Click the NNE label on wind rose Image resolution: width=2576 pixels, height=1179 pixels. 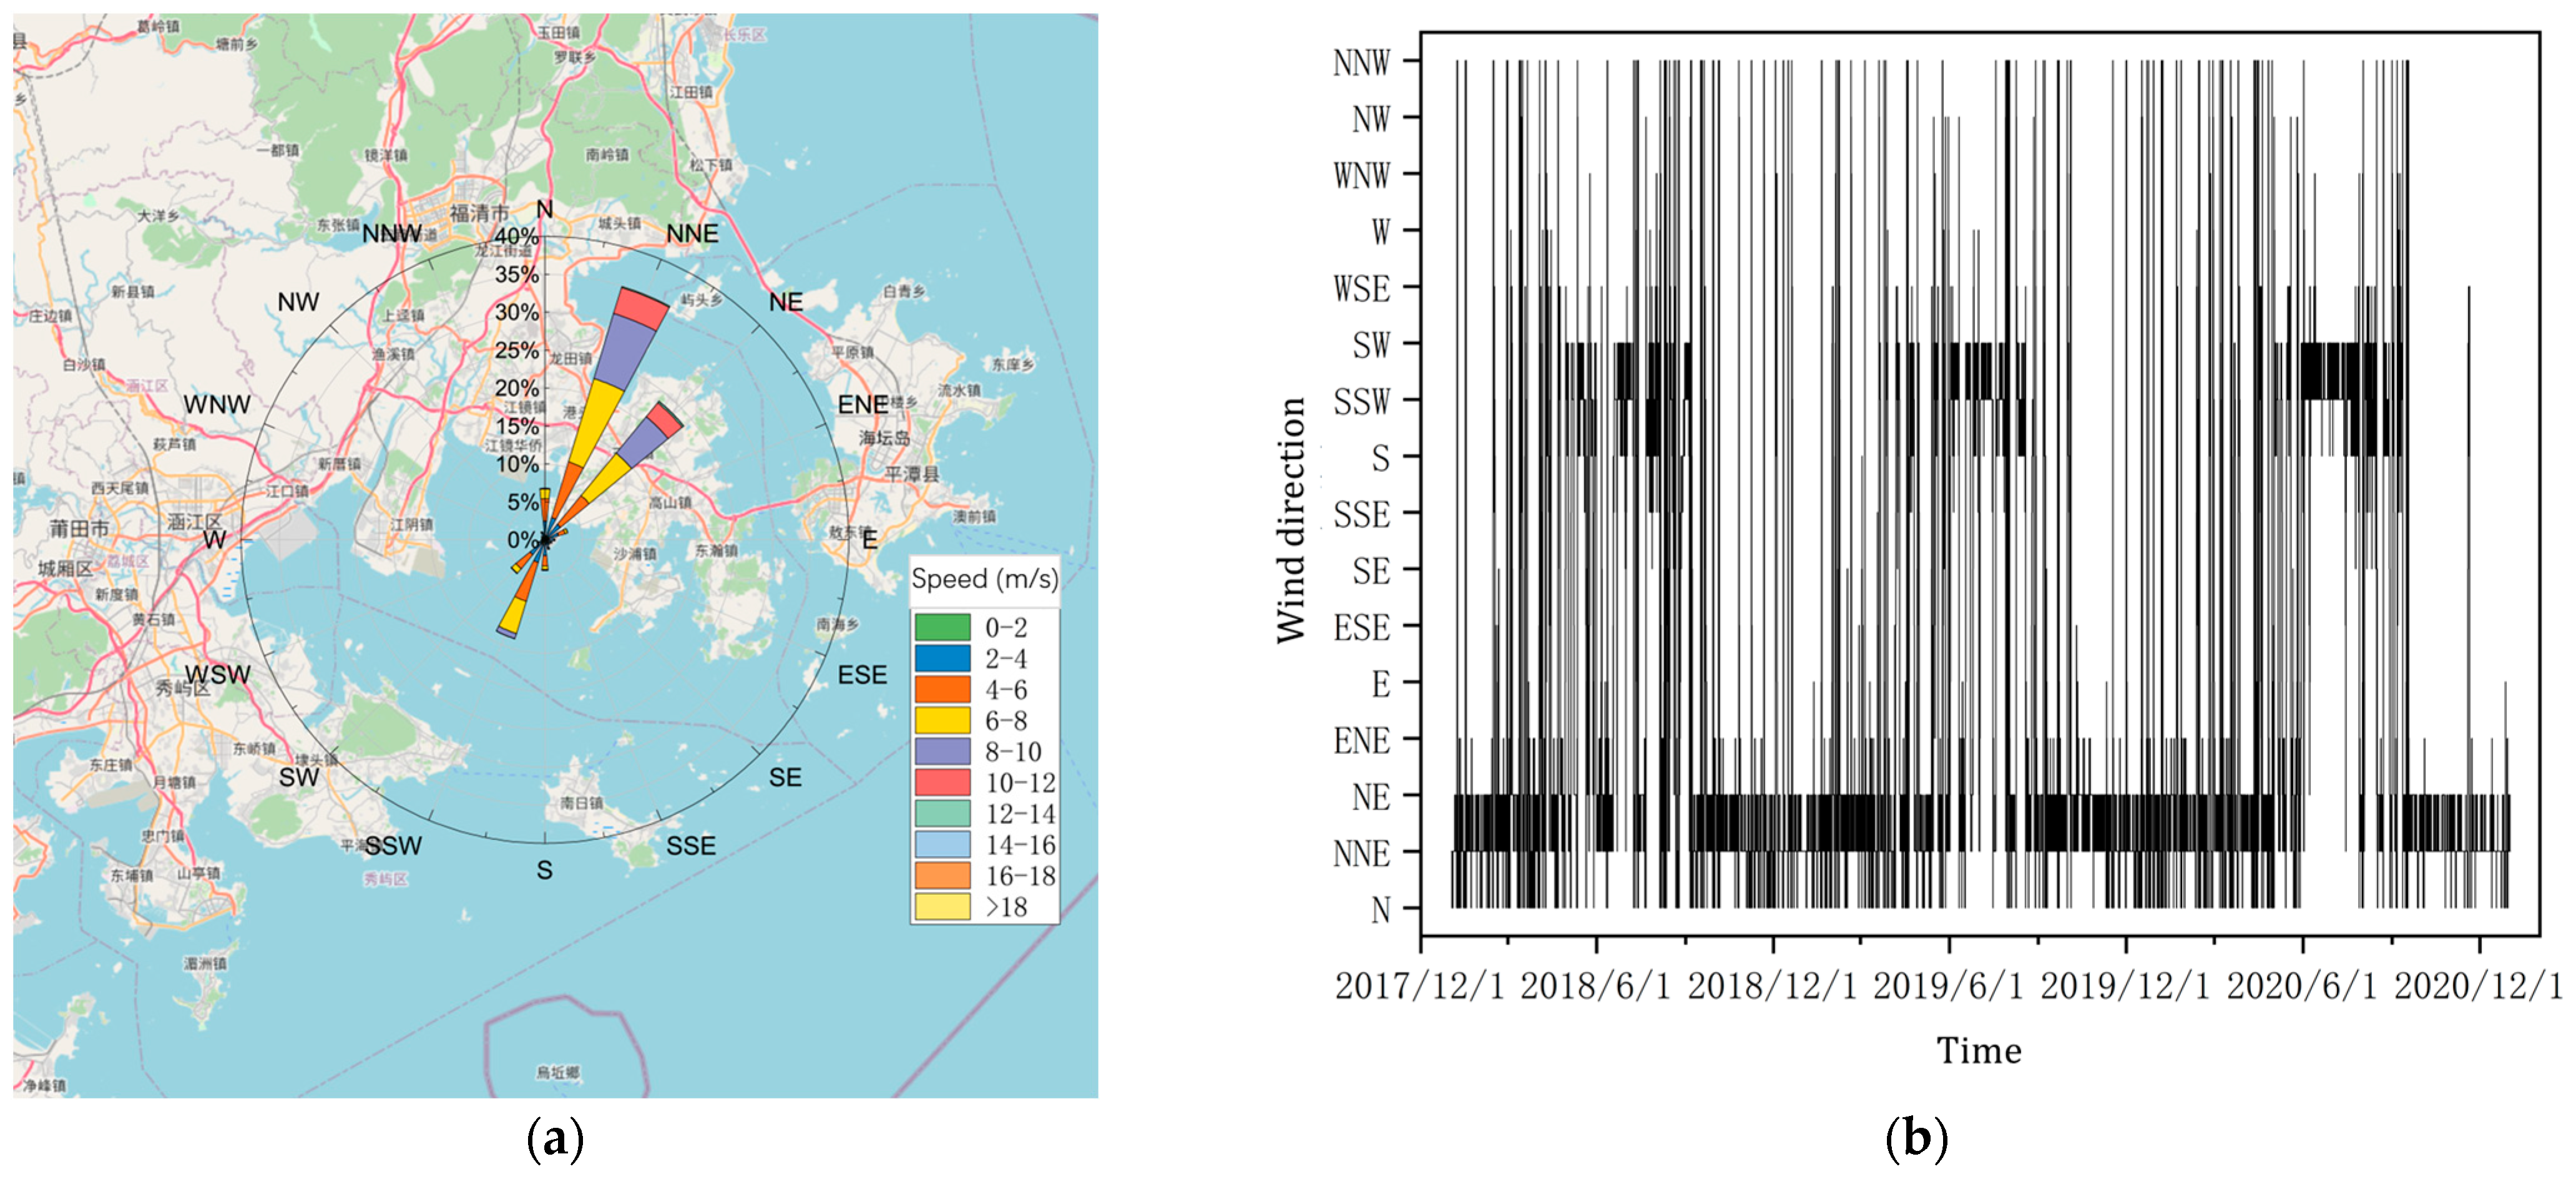tap(692, 234)
